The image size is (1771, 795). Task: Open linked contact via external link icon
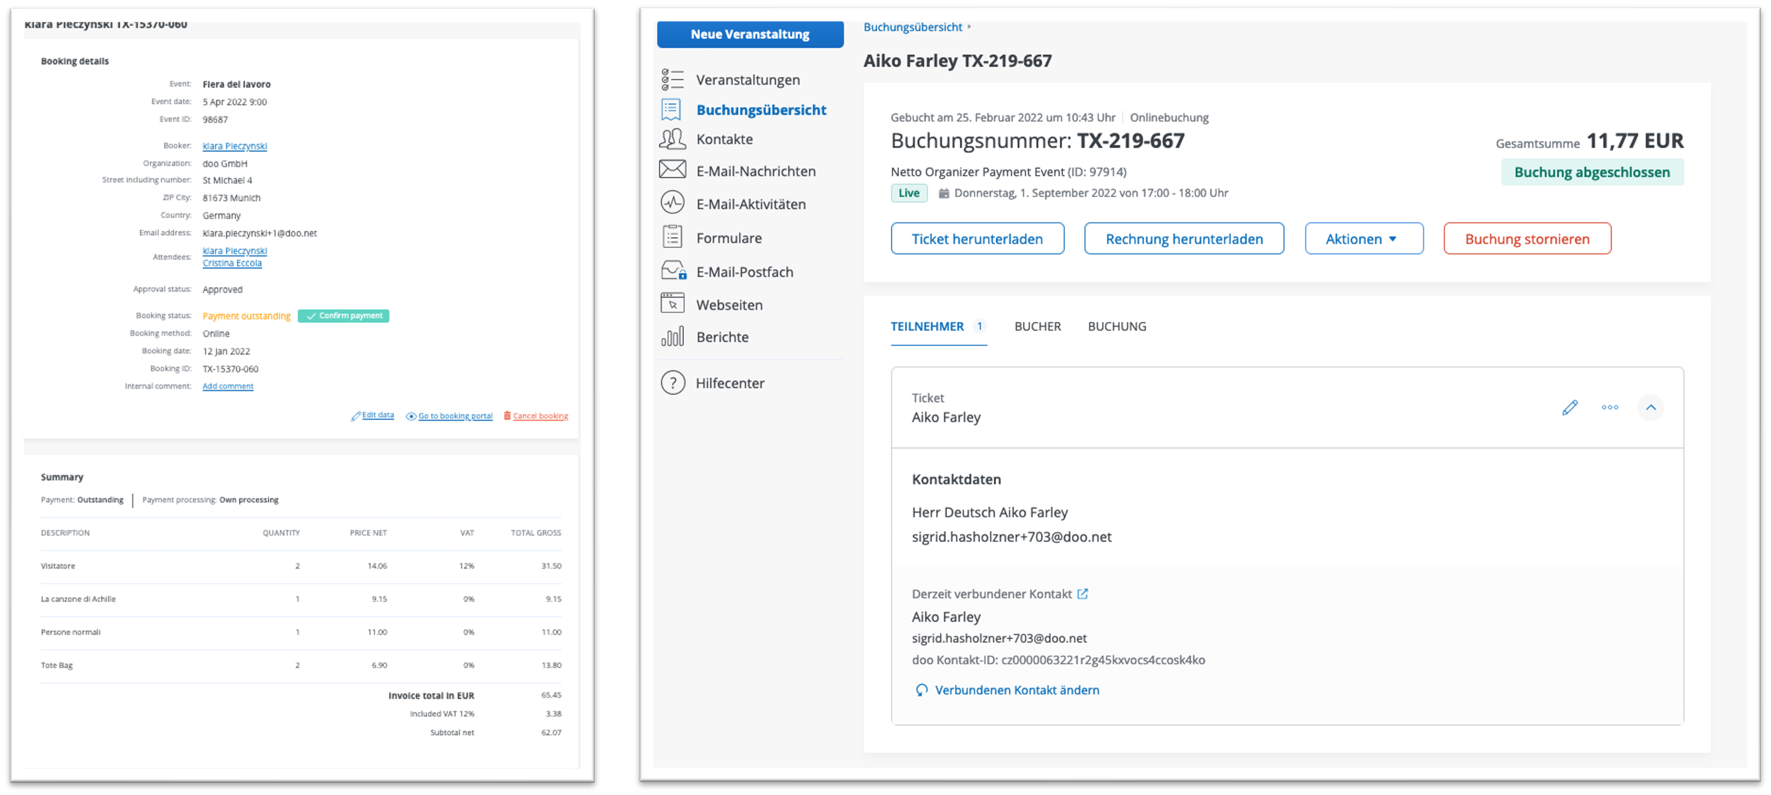(1082, 594)
